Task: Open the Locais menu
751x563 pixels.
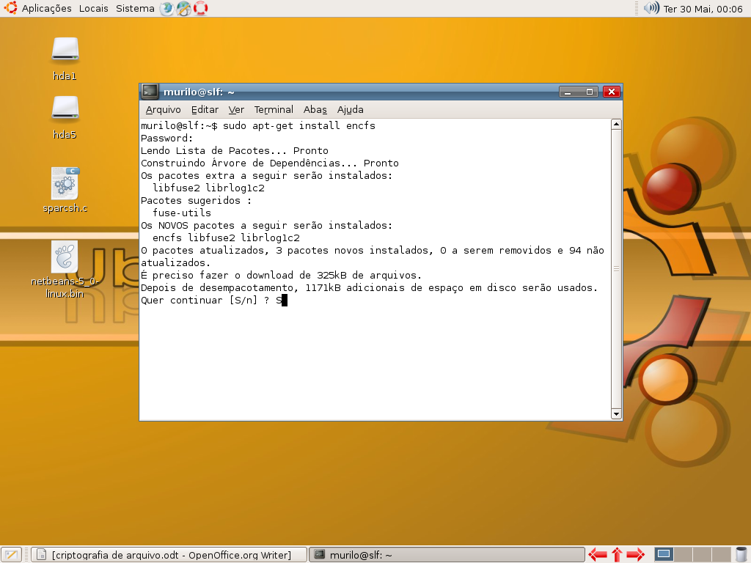Action: pyautogui.click(x=93, y=9)
